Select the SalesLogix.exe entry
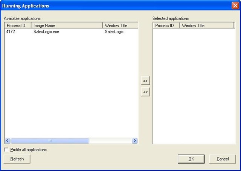Screen dimensions: 241x171 tap(46, 32)
